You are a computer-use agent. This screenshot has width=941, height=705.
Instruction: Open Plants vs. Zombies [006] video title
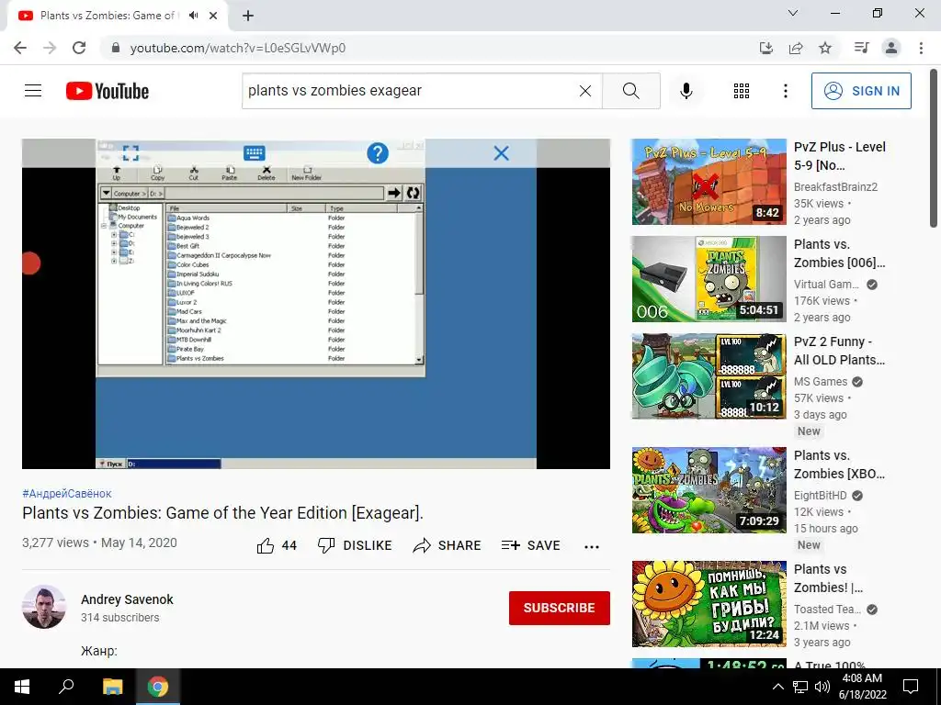pyautogui.click(x=840, y=253)
